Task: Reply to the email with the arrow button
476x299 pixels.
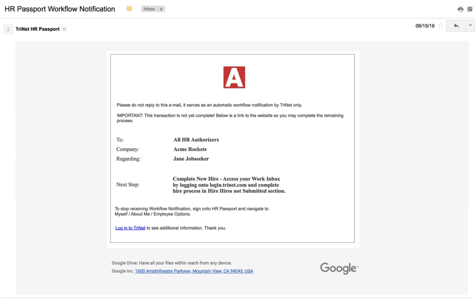Action: pos(456,26)
